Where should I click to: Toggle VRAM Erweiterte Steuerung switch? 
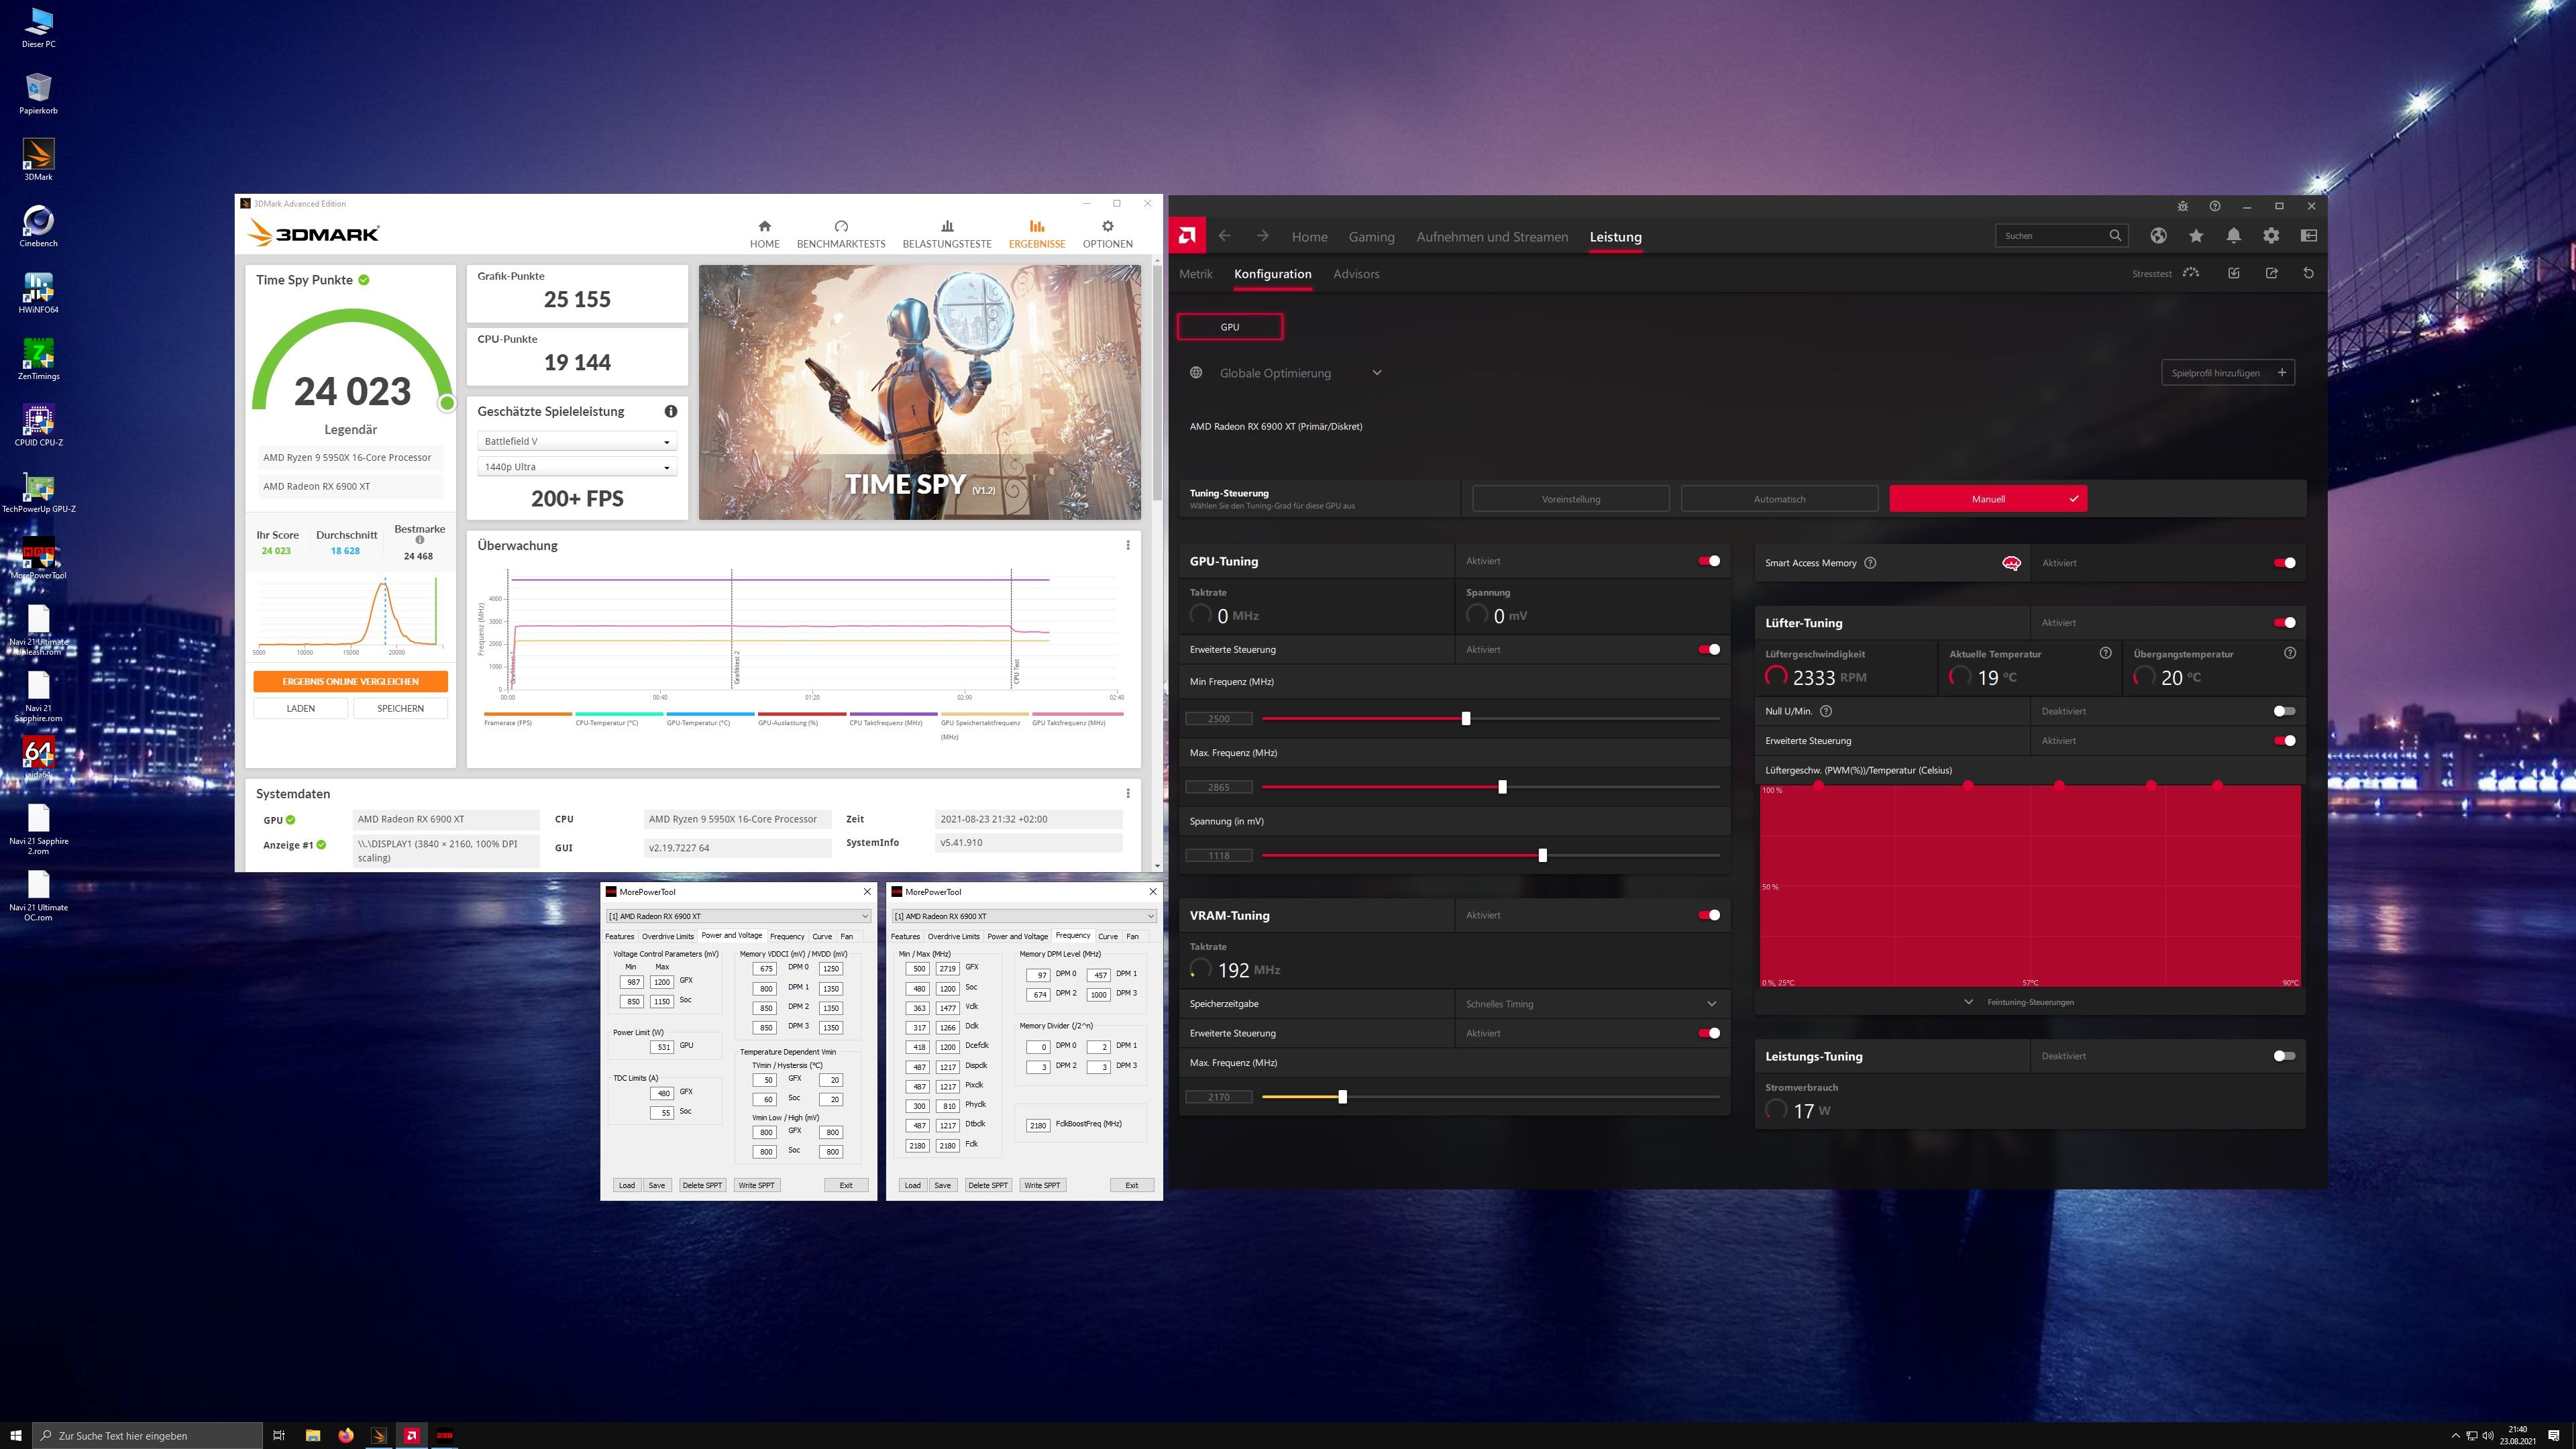pyautogui.click(x=1709, y=1033)
